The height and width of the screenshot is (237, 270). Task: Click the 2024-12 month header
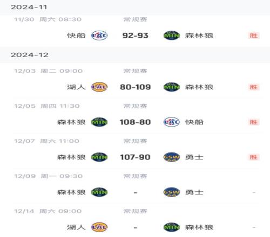[135, 55]
